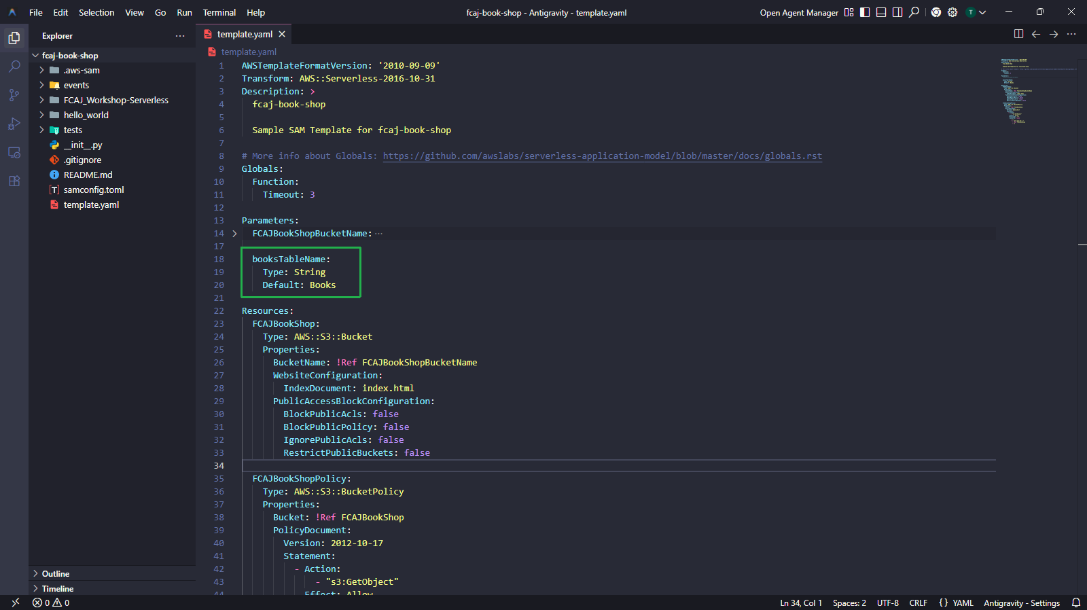Go back with left arrow in editor toolbar
Viewport: 1087px width, 610px height.
tap(1036, 34)
